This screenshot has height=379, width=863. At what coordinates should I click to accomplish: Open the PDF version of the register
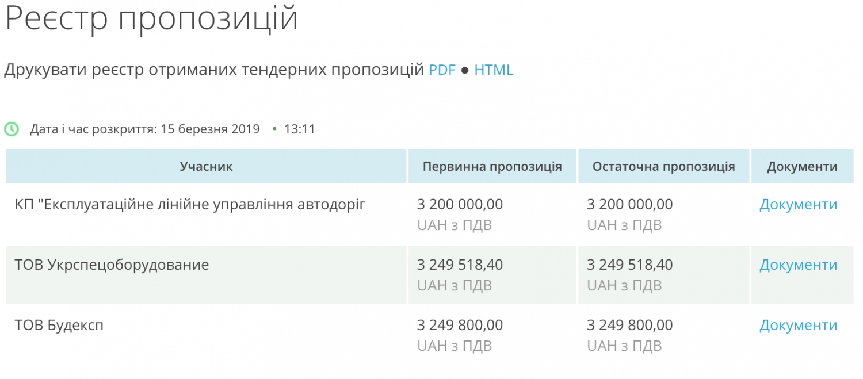coord(442,70)
